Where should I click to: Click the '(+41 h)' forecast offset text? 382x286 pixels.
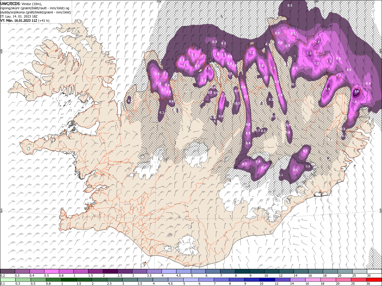[44, 21]
